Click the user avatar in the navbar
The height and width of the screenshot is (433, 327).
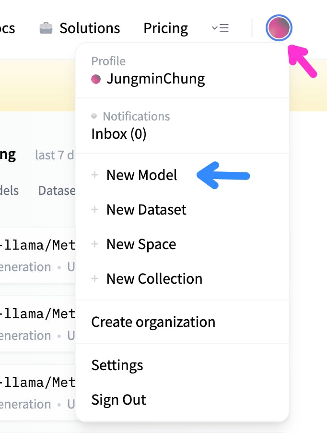click(279, 28)
